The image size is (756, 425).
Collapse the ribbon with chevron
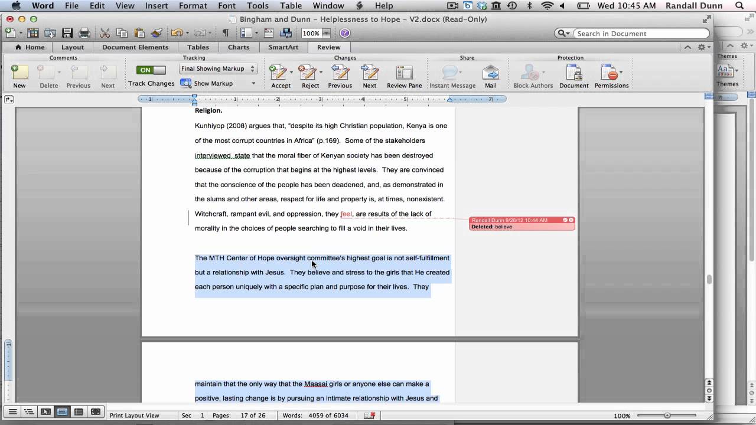(x=687, y=47)
